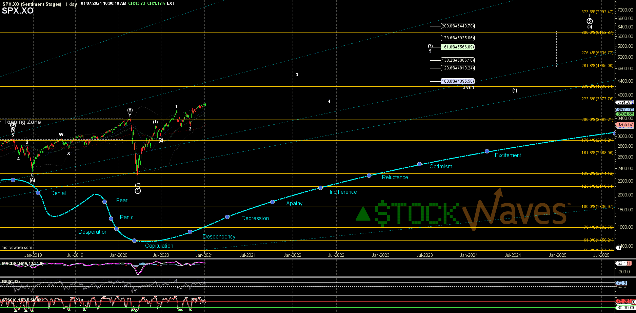The image size is (636, 313).
Task: Click the 323.6%(7097.47) Fibonacci level label
Action: [x=597, y=12]
